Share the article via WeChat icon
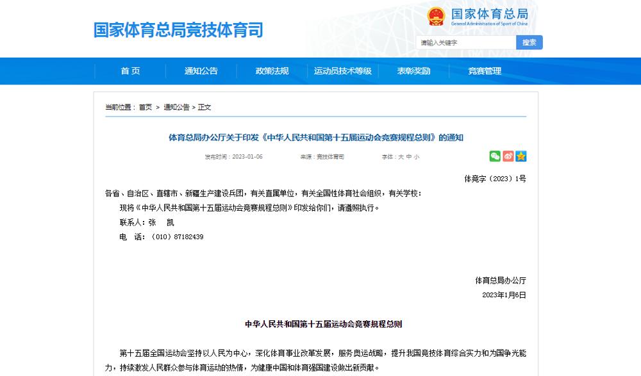Screen dimensions: 641x376 click(495, 156)
